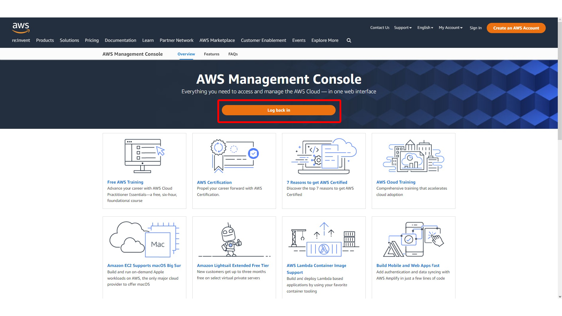Open the AWS Cloud Training link

pyautogui.click(x=396, y=182)
